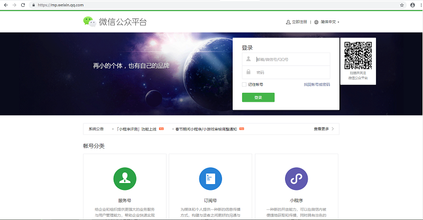Click the 密码 password input field
Screen dimensions: 423x220
[x=291, y=72]
